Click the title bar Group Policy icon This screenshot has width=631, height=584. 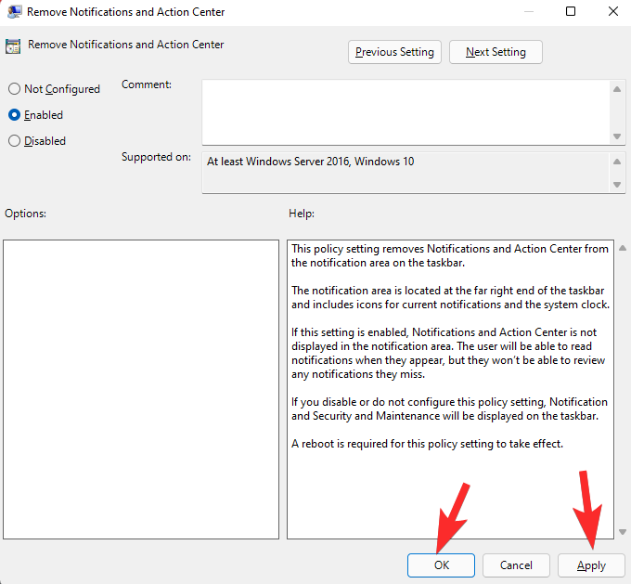point(15,12)
